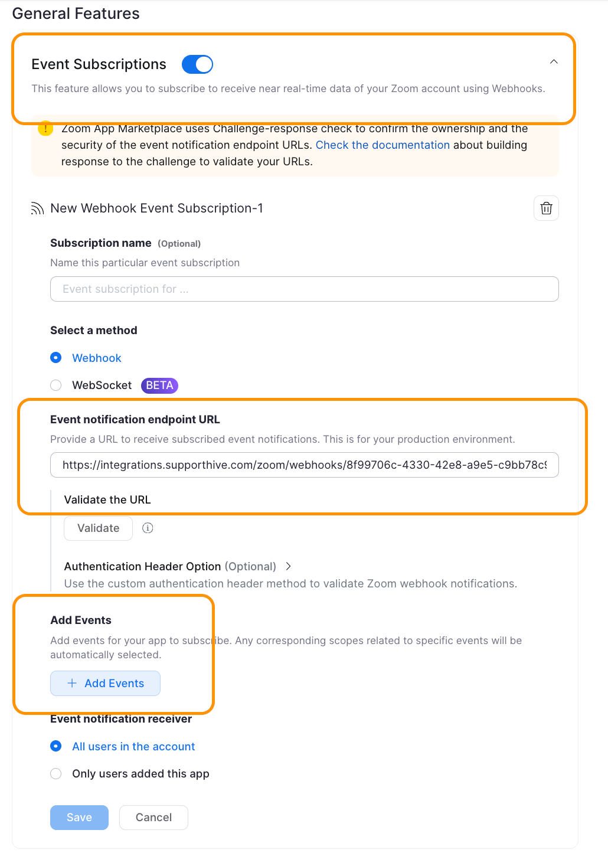
Task: Expand Authentication Header Option chevron
Action: click(x=288, y=566)
